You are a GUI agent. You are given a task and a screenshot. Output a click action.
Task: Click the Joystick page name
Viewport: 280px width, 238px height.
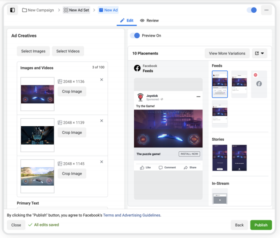coord(152,96)
